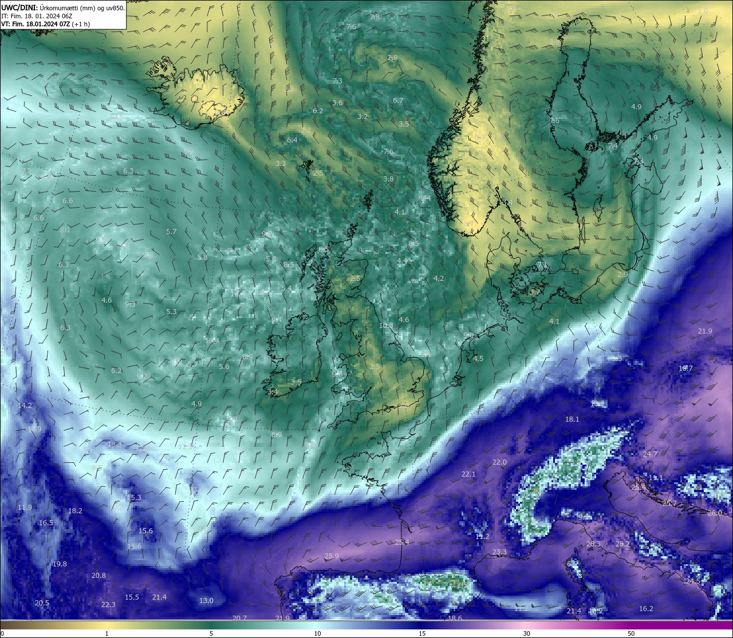Viewport: 733px width, 638px height.
Task: Click the map value 3.2
Action: 362,116
